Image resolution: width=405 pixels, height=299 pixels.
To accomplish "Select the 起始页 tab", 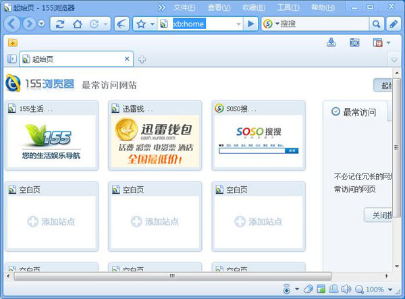I will tap(76, 59).
